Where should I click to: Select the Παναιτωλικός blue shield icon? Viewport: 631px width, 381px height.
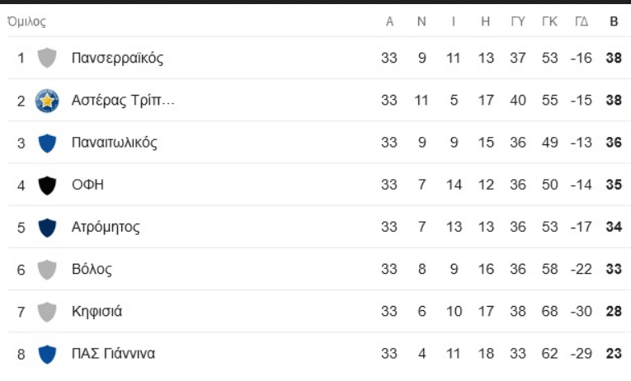click(x=47, y=143)
